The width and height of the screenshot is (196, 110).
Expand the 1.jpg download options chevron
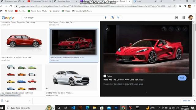coord(29,101)
